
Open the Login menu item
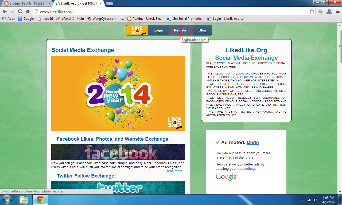[x=158, y=30]
